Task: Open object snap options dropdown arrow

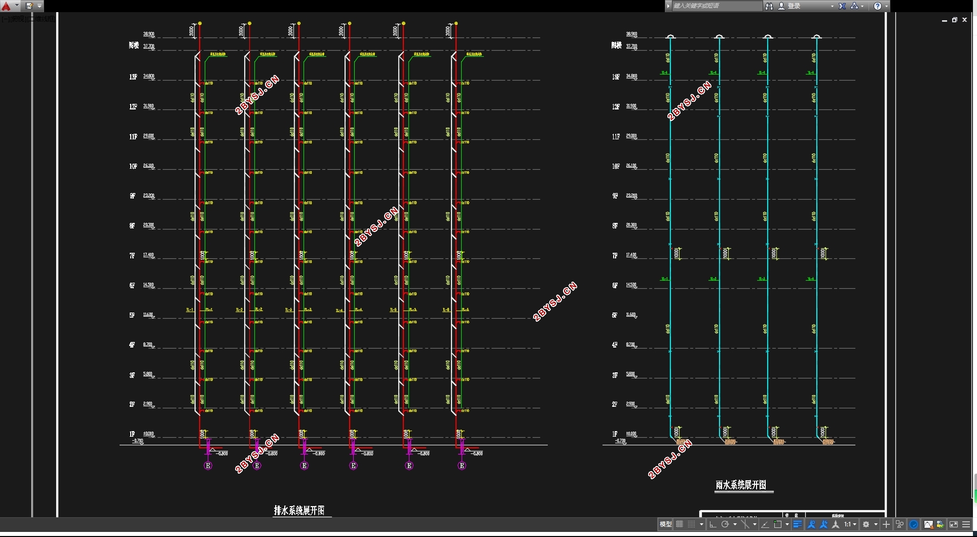Action: coord(787,524)
